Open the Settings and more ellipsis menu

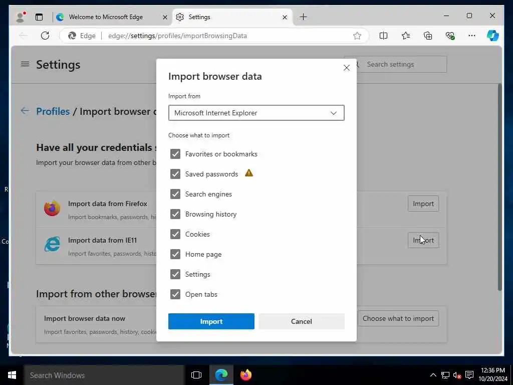[472, 36]
